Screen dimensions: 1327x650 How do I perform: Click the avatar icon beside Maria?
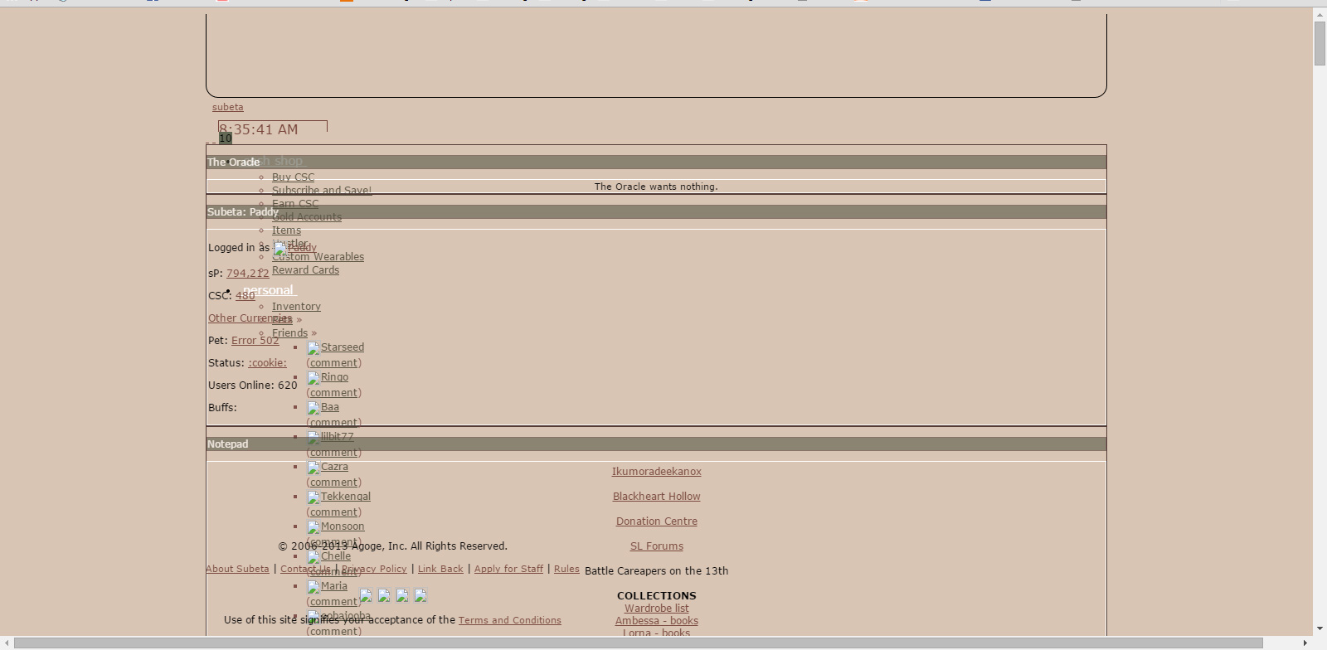(314, 587)
